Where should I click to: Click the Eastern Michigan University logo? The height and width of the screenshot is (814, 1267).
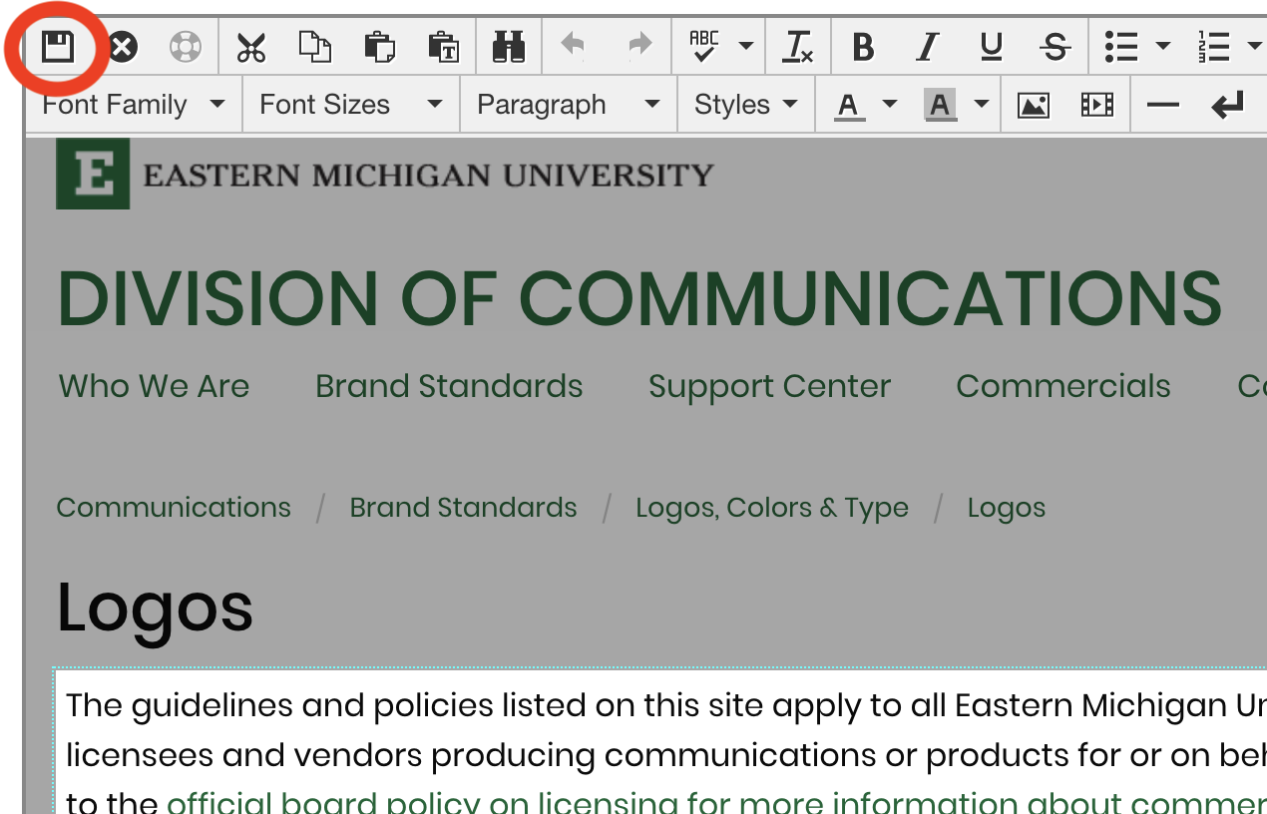pyautogui.click(x=385, y=175)
